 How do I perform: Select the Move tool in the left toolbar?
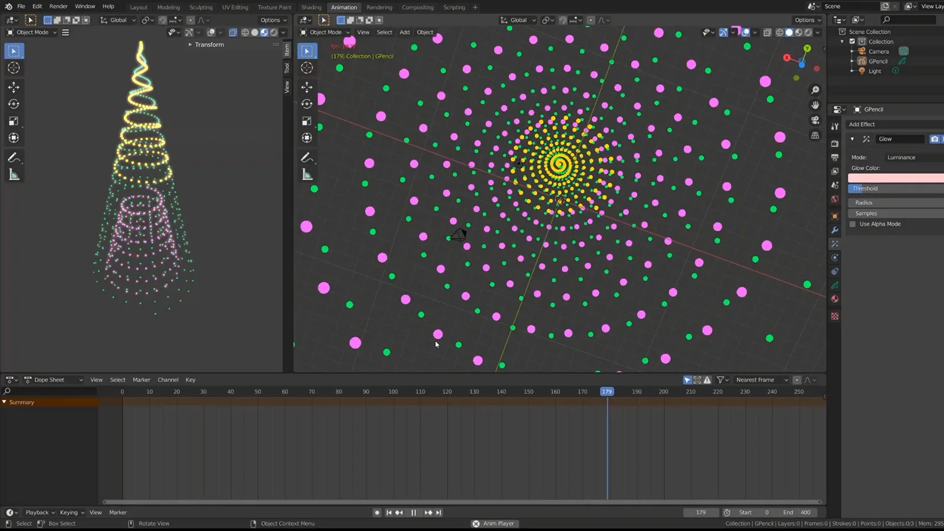(x=14, y=87)
